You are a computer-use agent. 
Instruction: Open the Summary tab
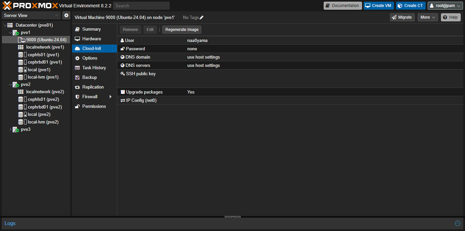point(94,29)
